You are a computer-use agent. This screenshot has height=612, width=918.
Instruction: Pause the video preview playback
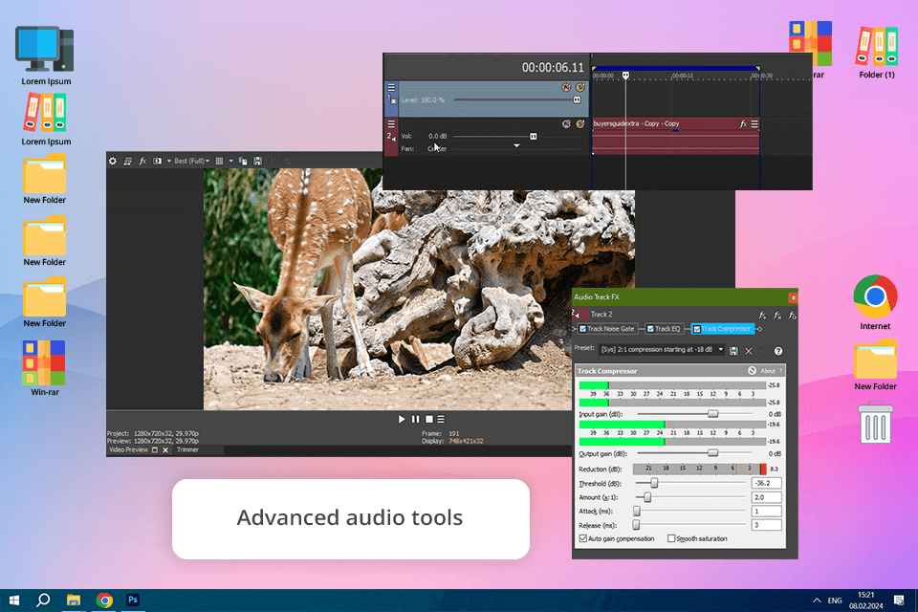tap(415, 420)
